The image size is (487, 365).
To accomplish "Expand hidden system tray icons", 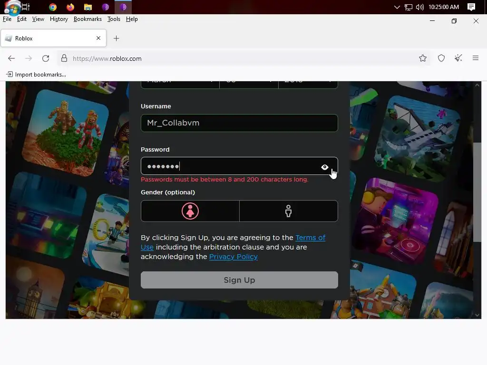I will pos(397,7).
